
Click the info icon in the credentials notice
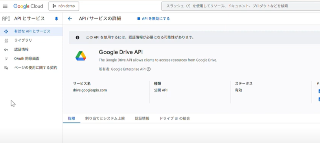[77, 38]
